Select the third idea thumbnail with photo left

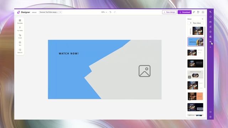[x=196, y=53]
